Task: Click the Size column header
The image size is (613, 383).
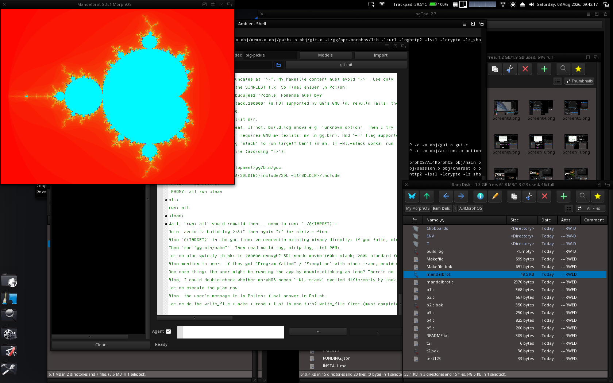Action: (x=522, y=220)
